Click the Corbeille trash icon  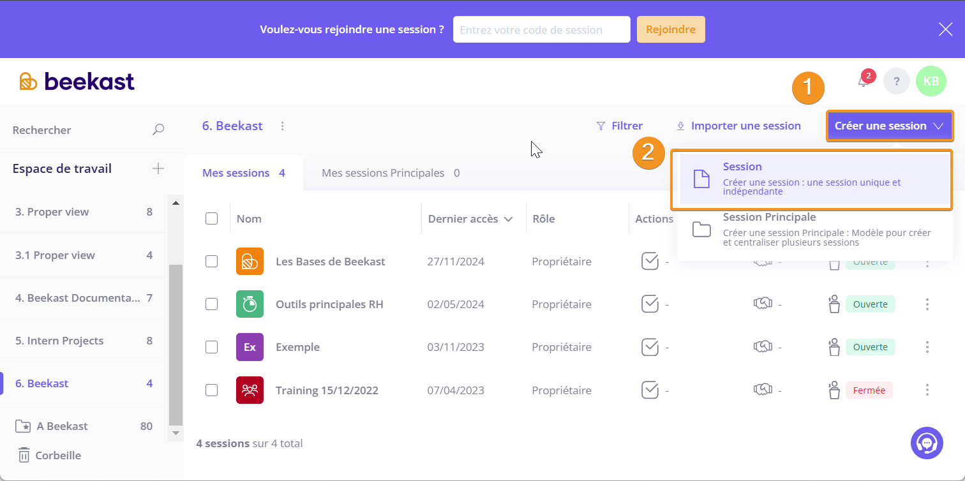(24, 455)
